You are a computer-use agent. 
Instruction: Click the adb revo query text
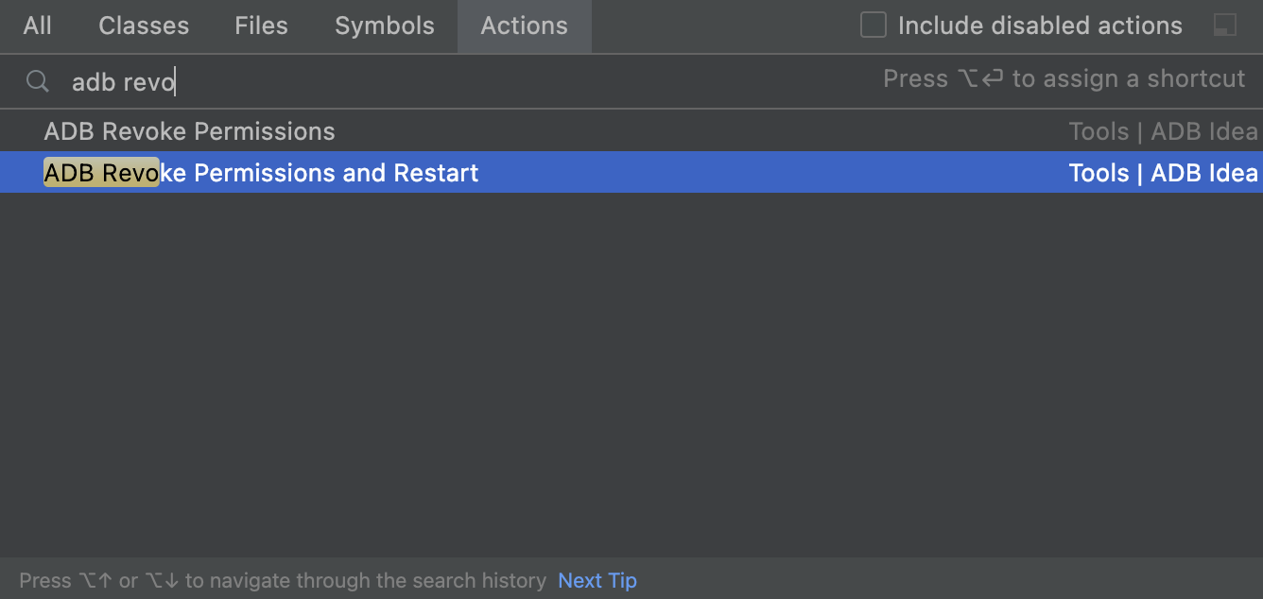pos(122,81)
